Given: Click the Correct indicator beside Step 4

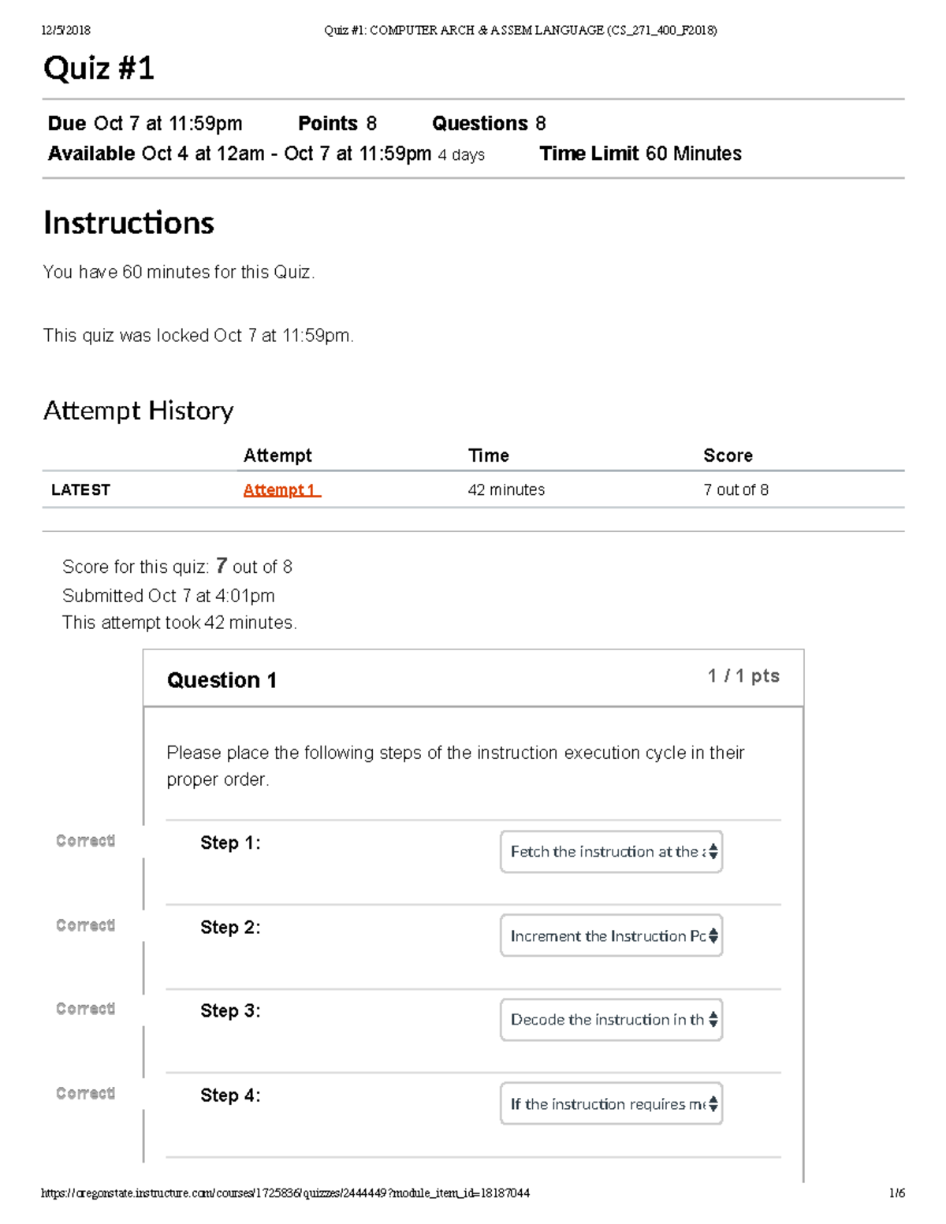Looking at the screenshot, I should pos(85,1093).
